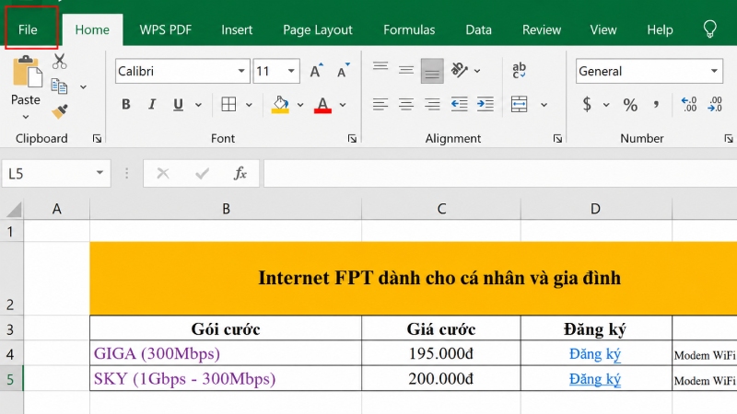737x414 pixels.
Task: Open Font Color palette arrow
Action: [343, 105]
